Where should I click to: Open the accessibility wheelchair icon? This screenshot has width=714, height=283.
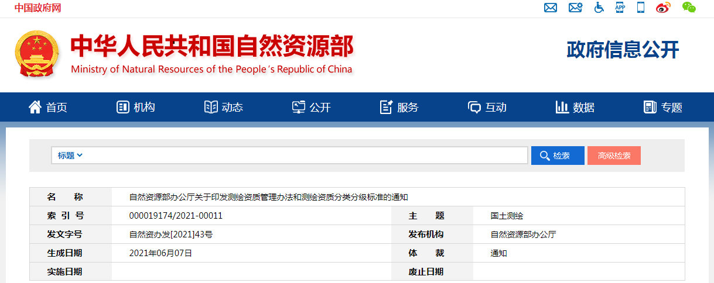pyautogui.click(x=599, y=8)
